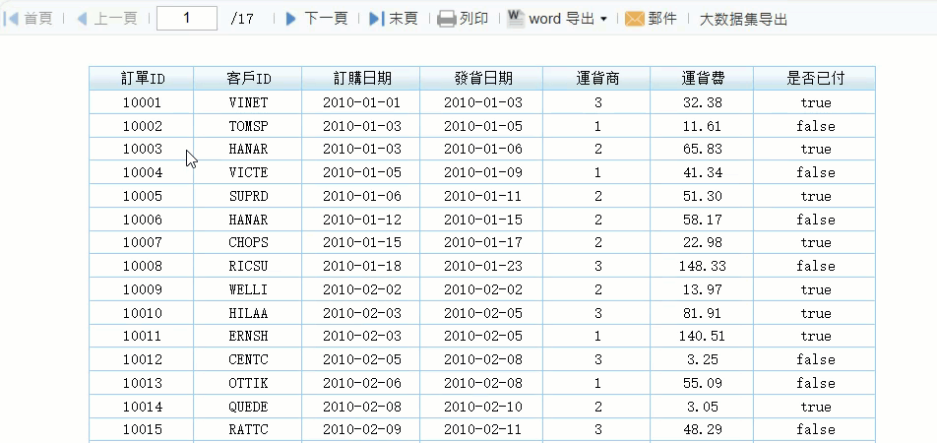Click the next page play arrow icon
This screenshot has width=937, height=443.
point(291,19)
